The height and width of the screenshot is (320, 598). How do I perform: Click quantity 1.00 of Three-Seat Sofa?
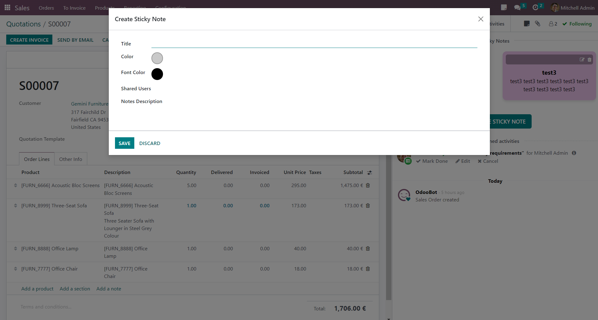click(192, 205)
